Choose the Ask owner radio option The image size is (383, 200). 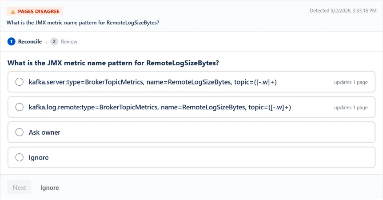click(x=191, y=132)
